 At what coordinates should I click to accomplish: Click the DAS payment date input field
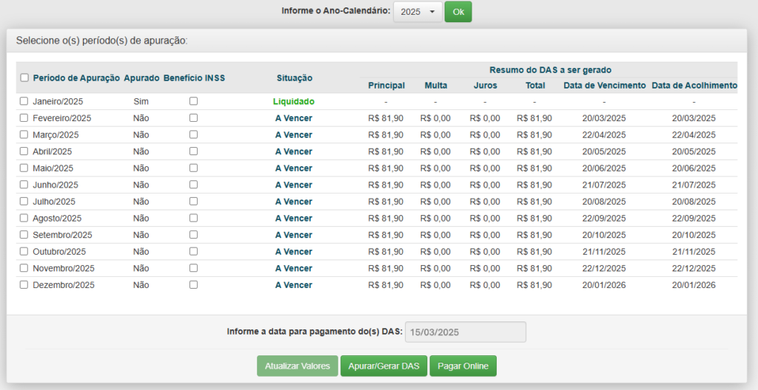coord(466,332)
